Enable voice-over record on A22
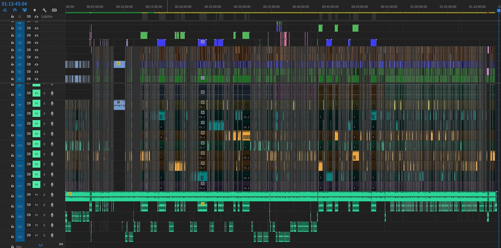The image size is (501, 248). click(x=52, y=236)
